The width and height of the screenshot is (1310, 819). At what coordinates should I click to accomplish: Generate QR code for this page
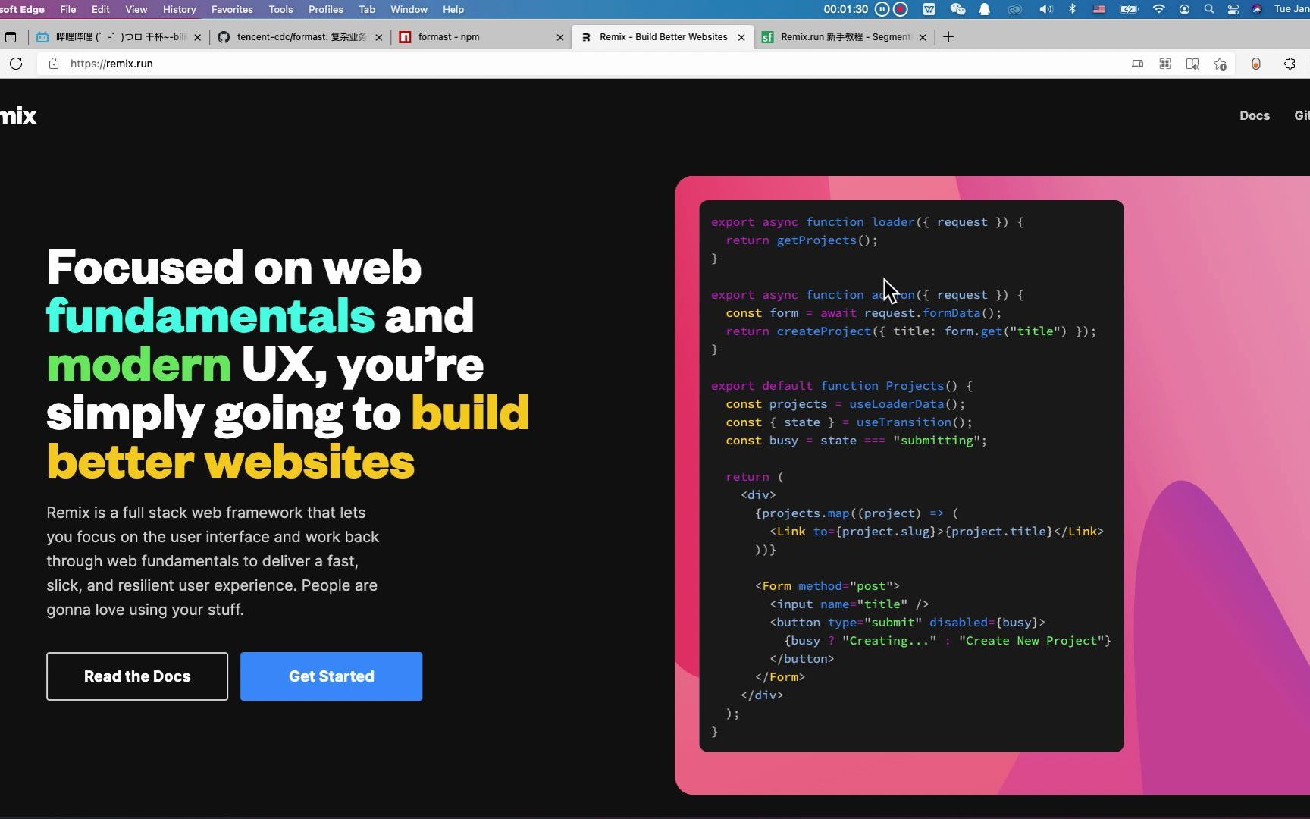1165,64
